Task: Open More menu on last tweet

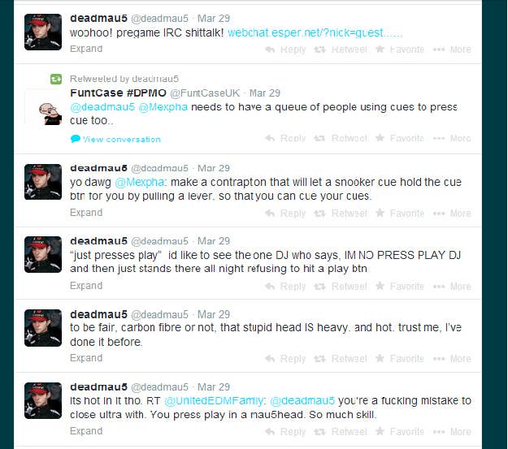Action: point(452,432)
